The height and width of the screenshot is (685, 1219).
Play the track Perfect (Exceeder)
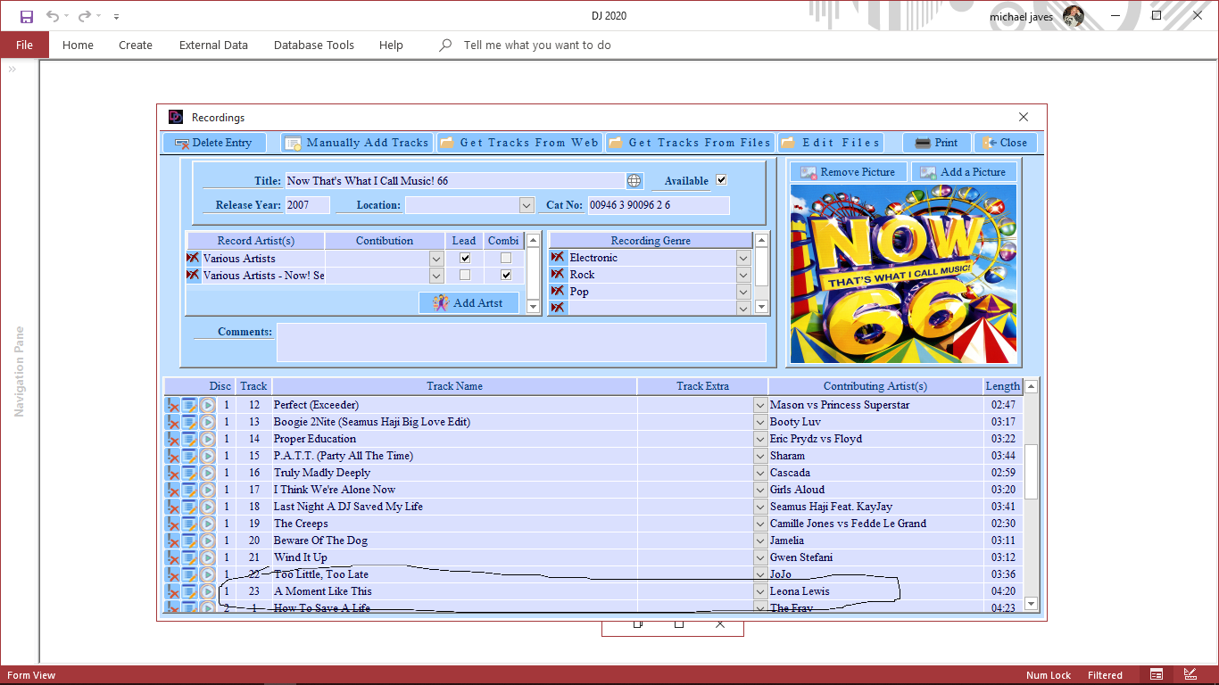pyautogui.click(x=207, y=405)
